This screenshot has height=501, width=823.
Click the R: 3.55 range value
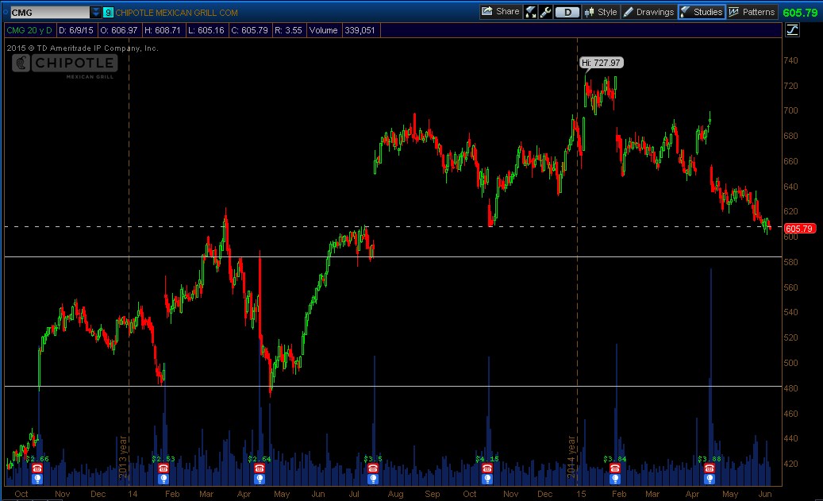point(288,30)
